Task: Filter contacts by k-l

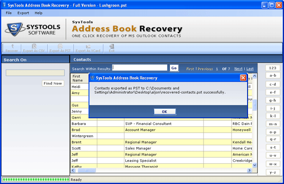Action: point(273,116)
